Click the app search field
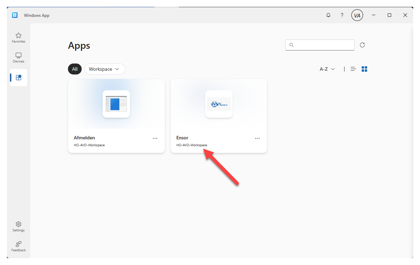420x265 pixels. tap(323, 45)
